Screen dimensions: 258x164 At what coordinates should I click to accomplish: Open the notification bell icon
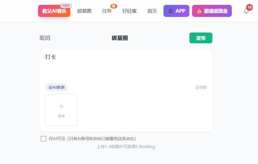point(246,11)
